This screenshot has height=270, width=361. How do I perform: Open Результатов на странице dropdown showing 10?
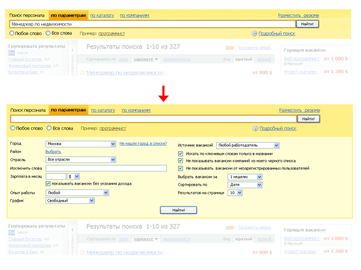[x=235, y=193]
